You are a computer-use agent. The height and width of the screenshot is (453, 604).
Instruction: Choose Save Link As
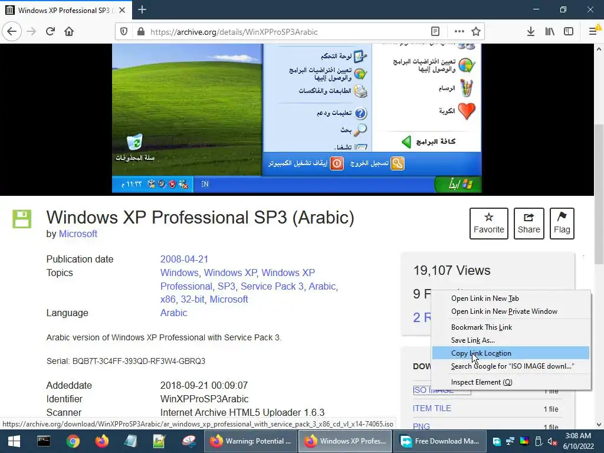click(x=511, y=340)
